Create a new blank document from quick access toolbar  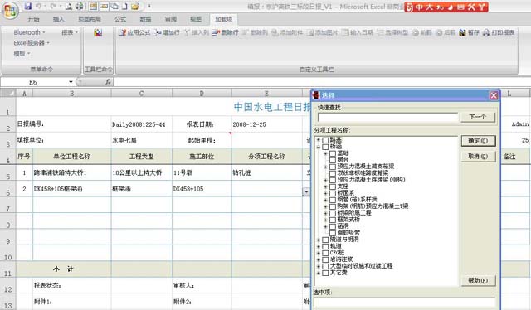click(124, 6)
